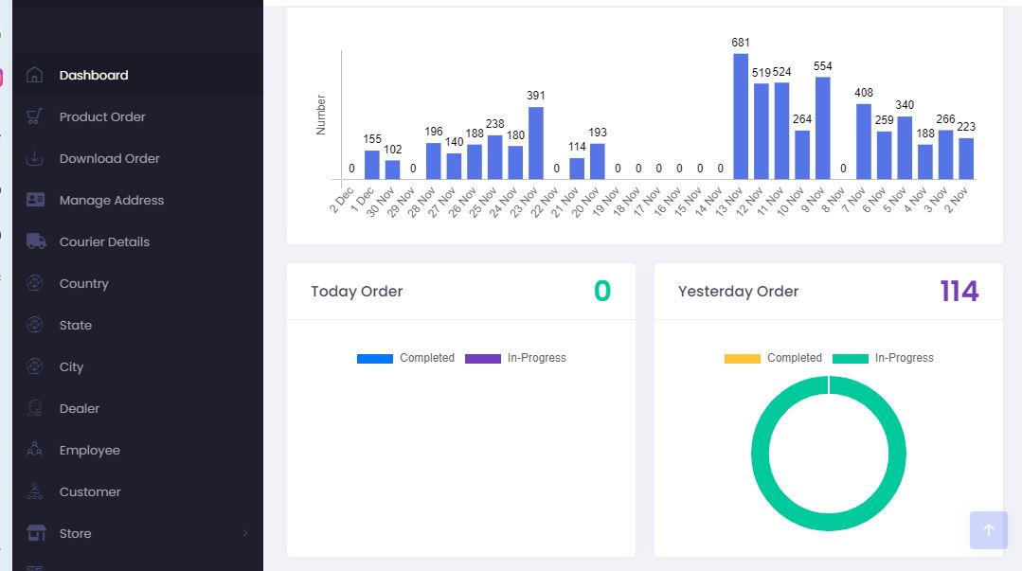
Task: Click the Product Order cart icon
Action: pos(35,116)
